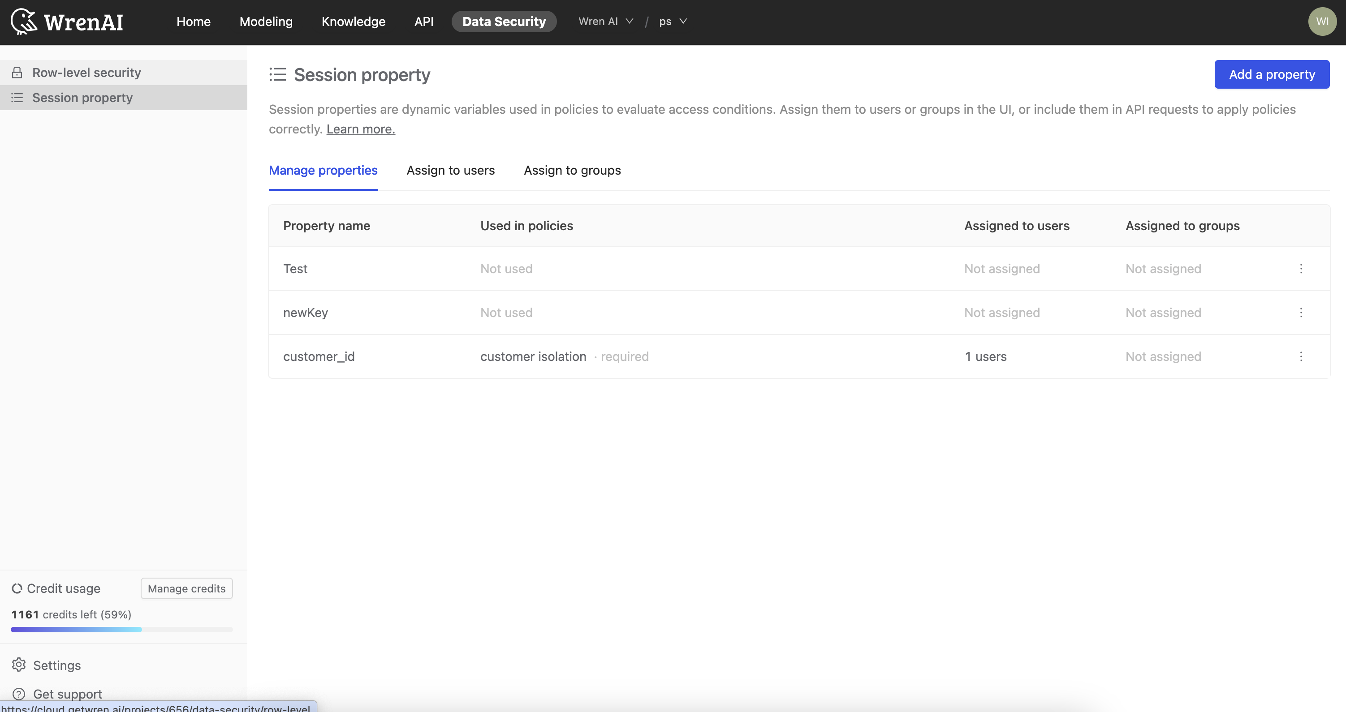Image resolution: width=1346 pixels, height=712 pixels.
Task: Click Not used in the newKey row
Action: pyautogui.click(x=506, y=313)
